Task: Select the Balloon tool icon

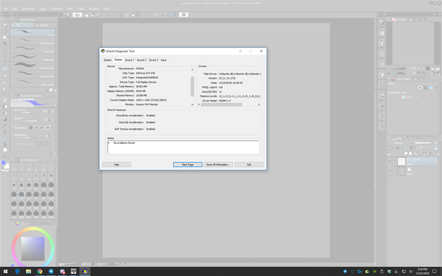Action: pos(5,150)
